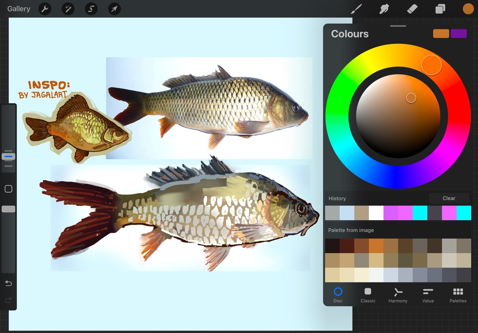Click the brush opacity slider handle
Screen dimensions: 478x333
8,209
